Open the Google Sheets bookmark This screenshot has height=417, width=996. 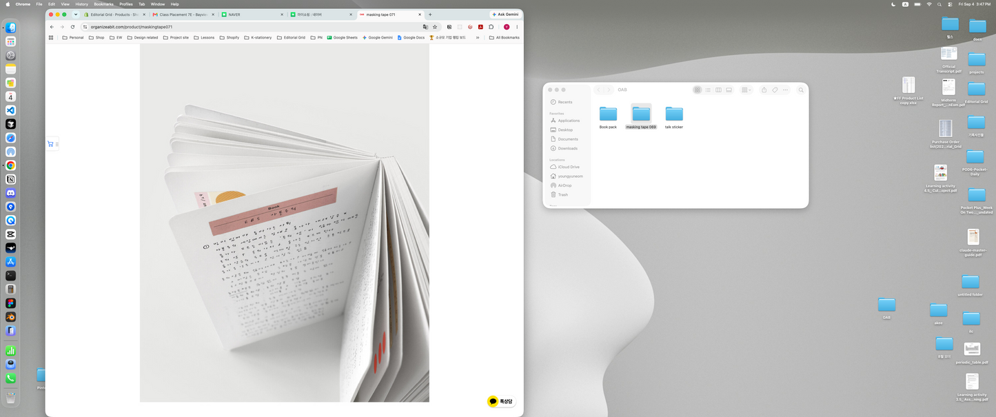(x=342, y=37)
